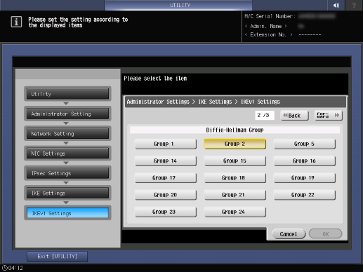Click the 'Please select the item' message
The width and height of the screenshot is (363, 272).
point(155,79)
